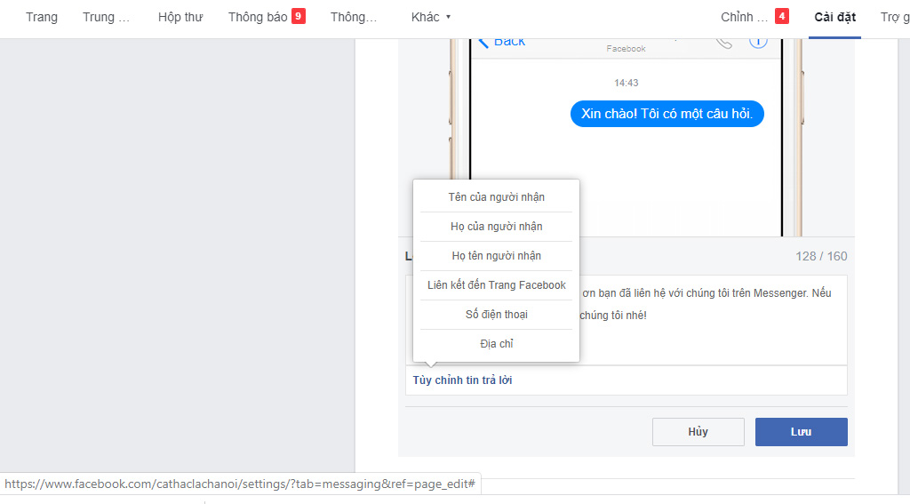Click the blue Xin chào message bubble
Viewport: 910px width, 504px height.
667,114
